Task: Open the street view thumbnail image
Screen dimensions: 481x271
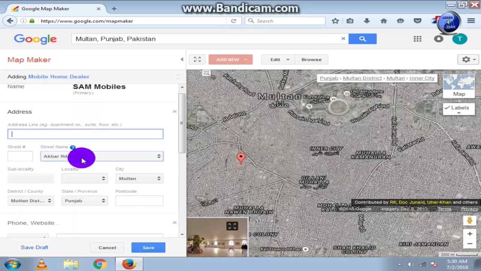Action: pyautogui.click(x=217, y=238)
